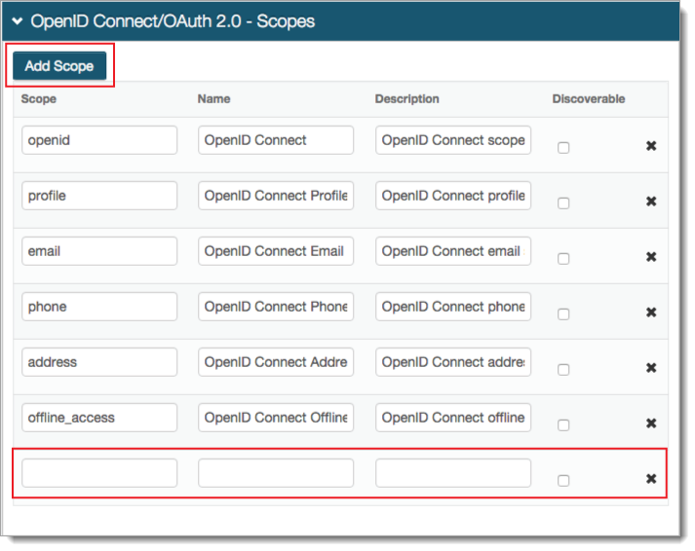The image size is (695, 551).
Task: Collapse the OpenID Connect/OAuth 2.0 Scopes panel
Action: (x=18, y=20)
